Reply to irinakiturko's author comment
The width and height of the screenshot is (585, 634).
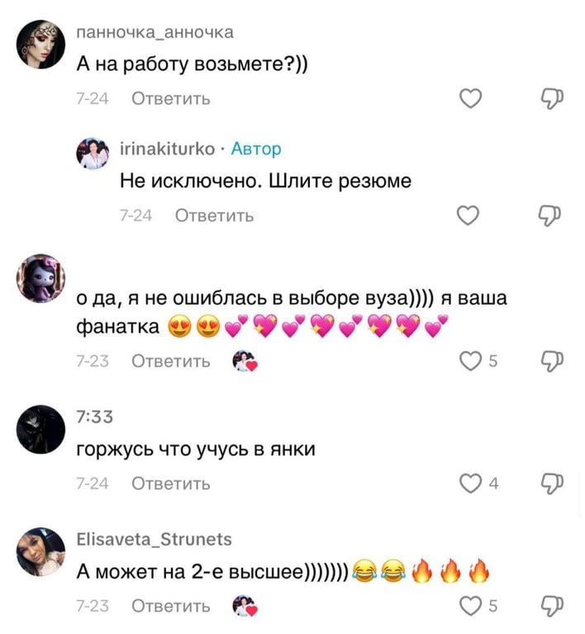(214, 215)
